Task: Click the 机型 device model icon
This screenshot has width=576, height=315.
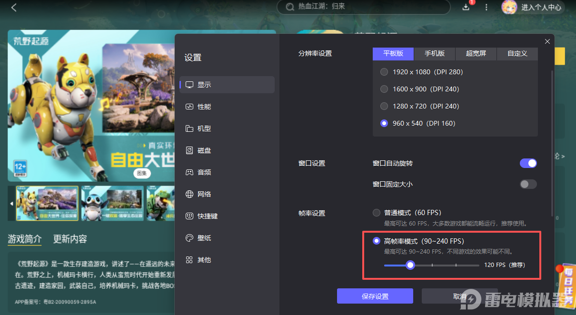Action: pyautogui.click(x=189, y=128)
